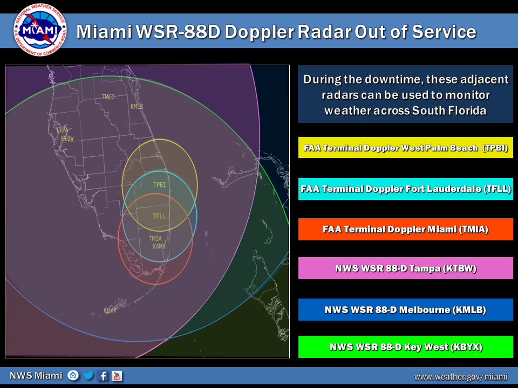Screen dimensions: 518x388
Task: Open the Facebook icon
Action: click(103, 376)
